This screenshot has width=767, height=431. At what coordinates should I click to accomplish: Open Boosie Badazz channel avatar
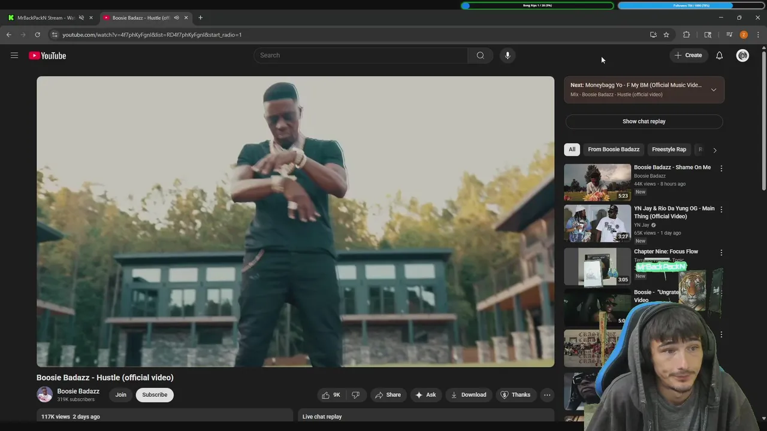click(44, 394)
